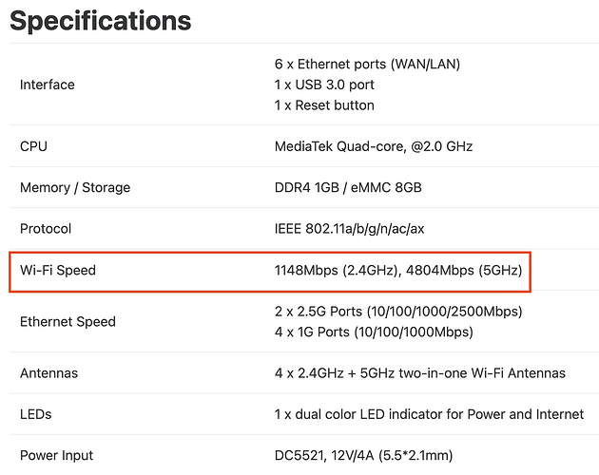Click the DDR4 1GB / eMMC 8GB value
This screenshot has height=475, width=599.
[x=348, y=188]
